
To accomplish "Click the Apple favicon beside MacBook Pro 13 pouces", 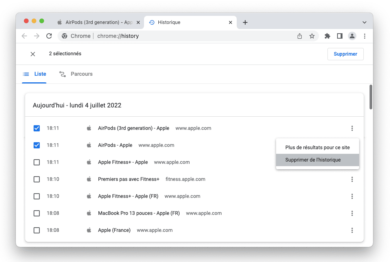I will coord(89,213).
